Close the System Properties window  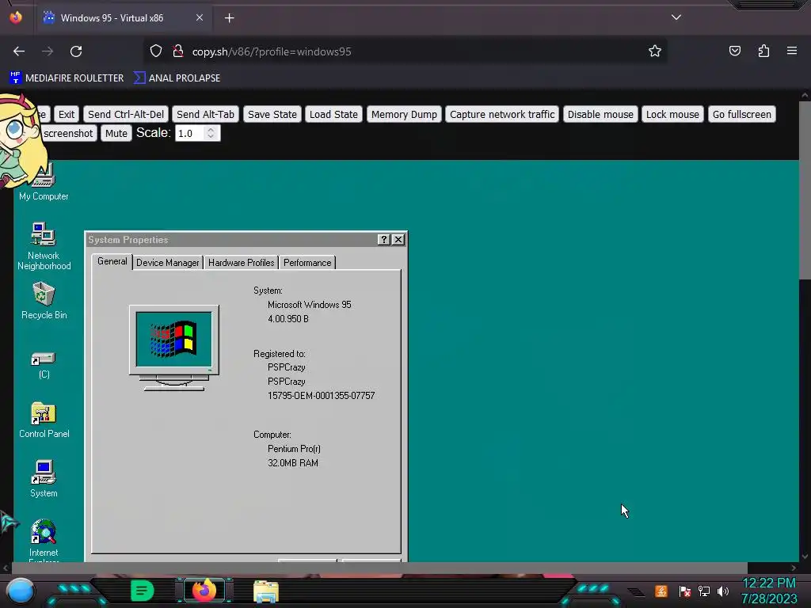[x=398, y=239]
